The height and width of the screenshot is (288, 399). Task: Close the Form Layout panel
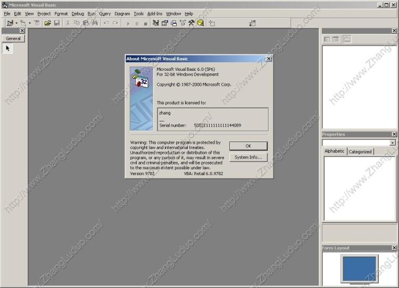tap(394, 248)
